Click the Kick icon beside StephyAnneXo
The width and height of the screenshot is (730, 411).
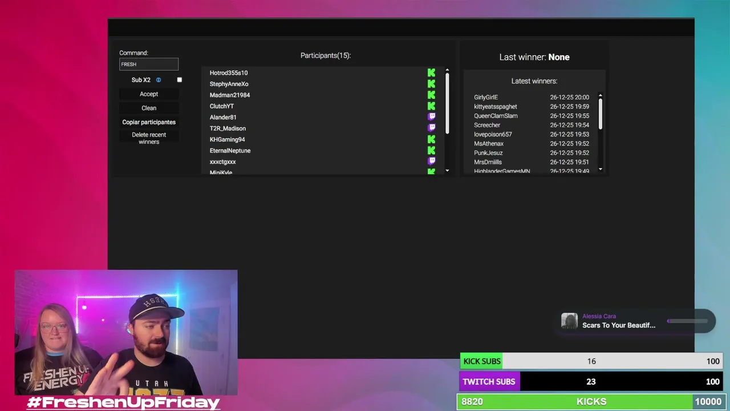[431, 84]
